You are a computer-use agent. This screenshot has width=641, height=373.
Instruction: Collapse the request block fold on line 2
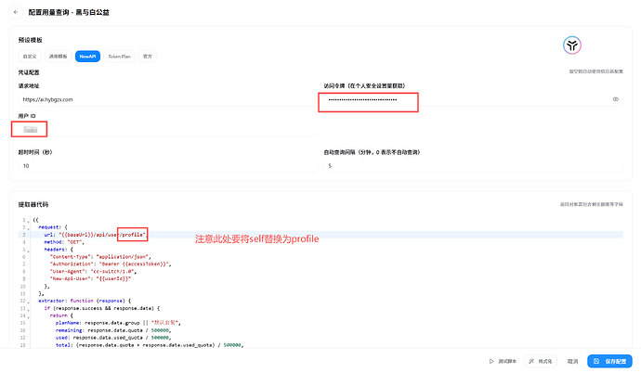pyautogui.click(x=29, y=228)
